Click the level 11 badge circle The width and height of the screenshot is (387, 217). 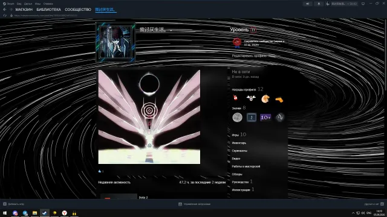[253, 30]
